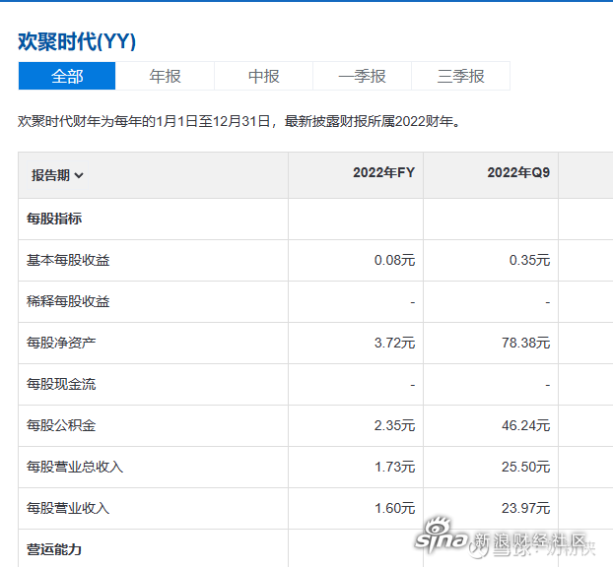Switch to the 一季报 tab

coord(362,76)
